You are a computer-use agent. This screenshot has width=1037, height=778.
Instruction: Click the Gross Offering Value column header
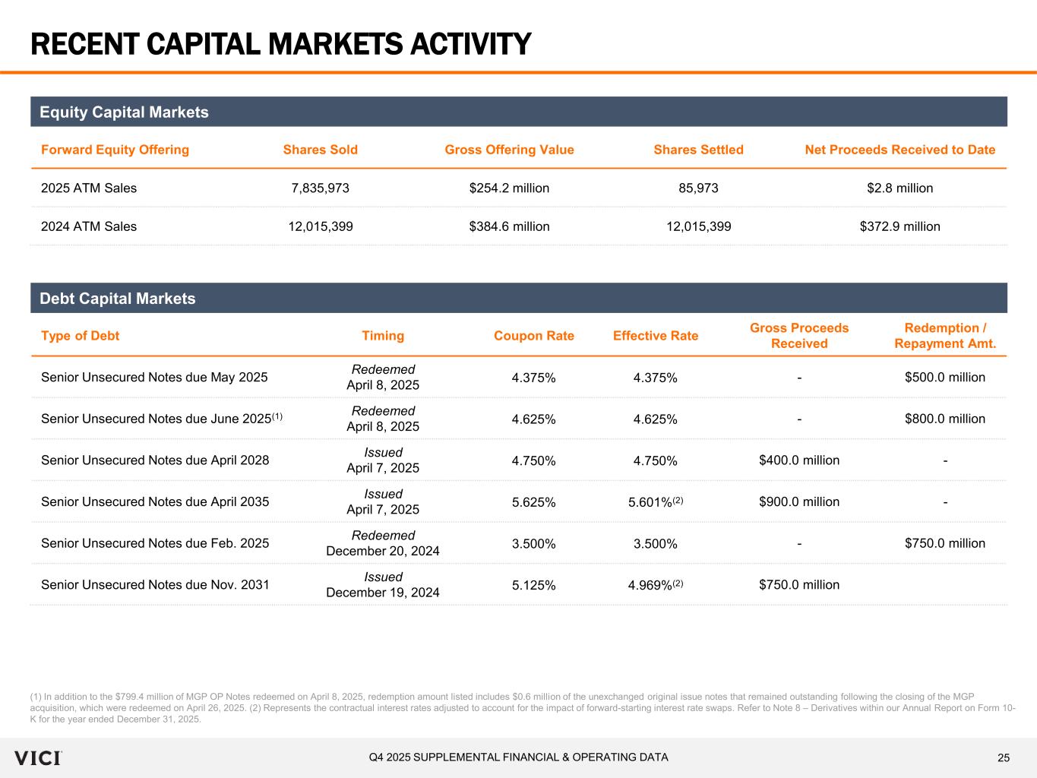pos(509,150)
